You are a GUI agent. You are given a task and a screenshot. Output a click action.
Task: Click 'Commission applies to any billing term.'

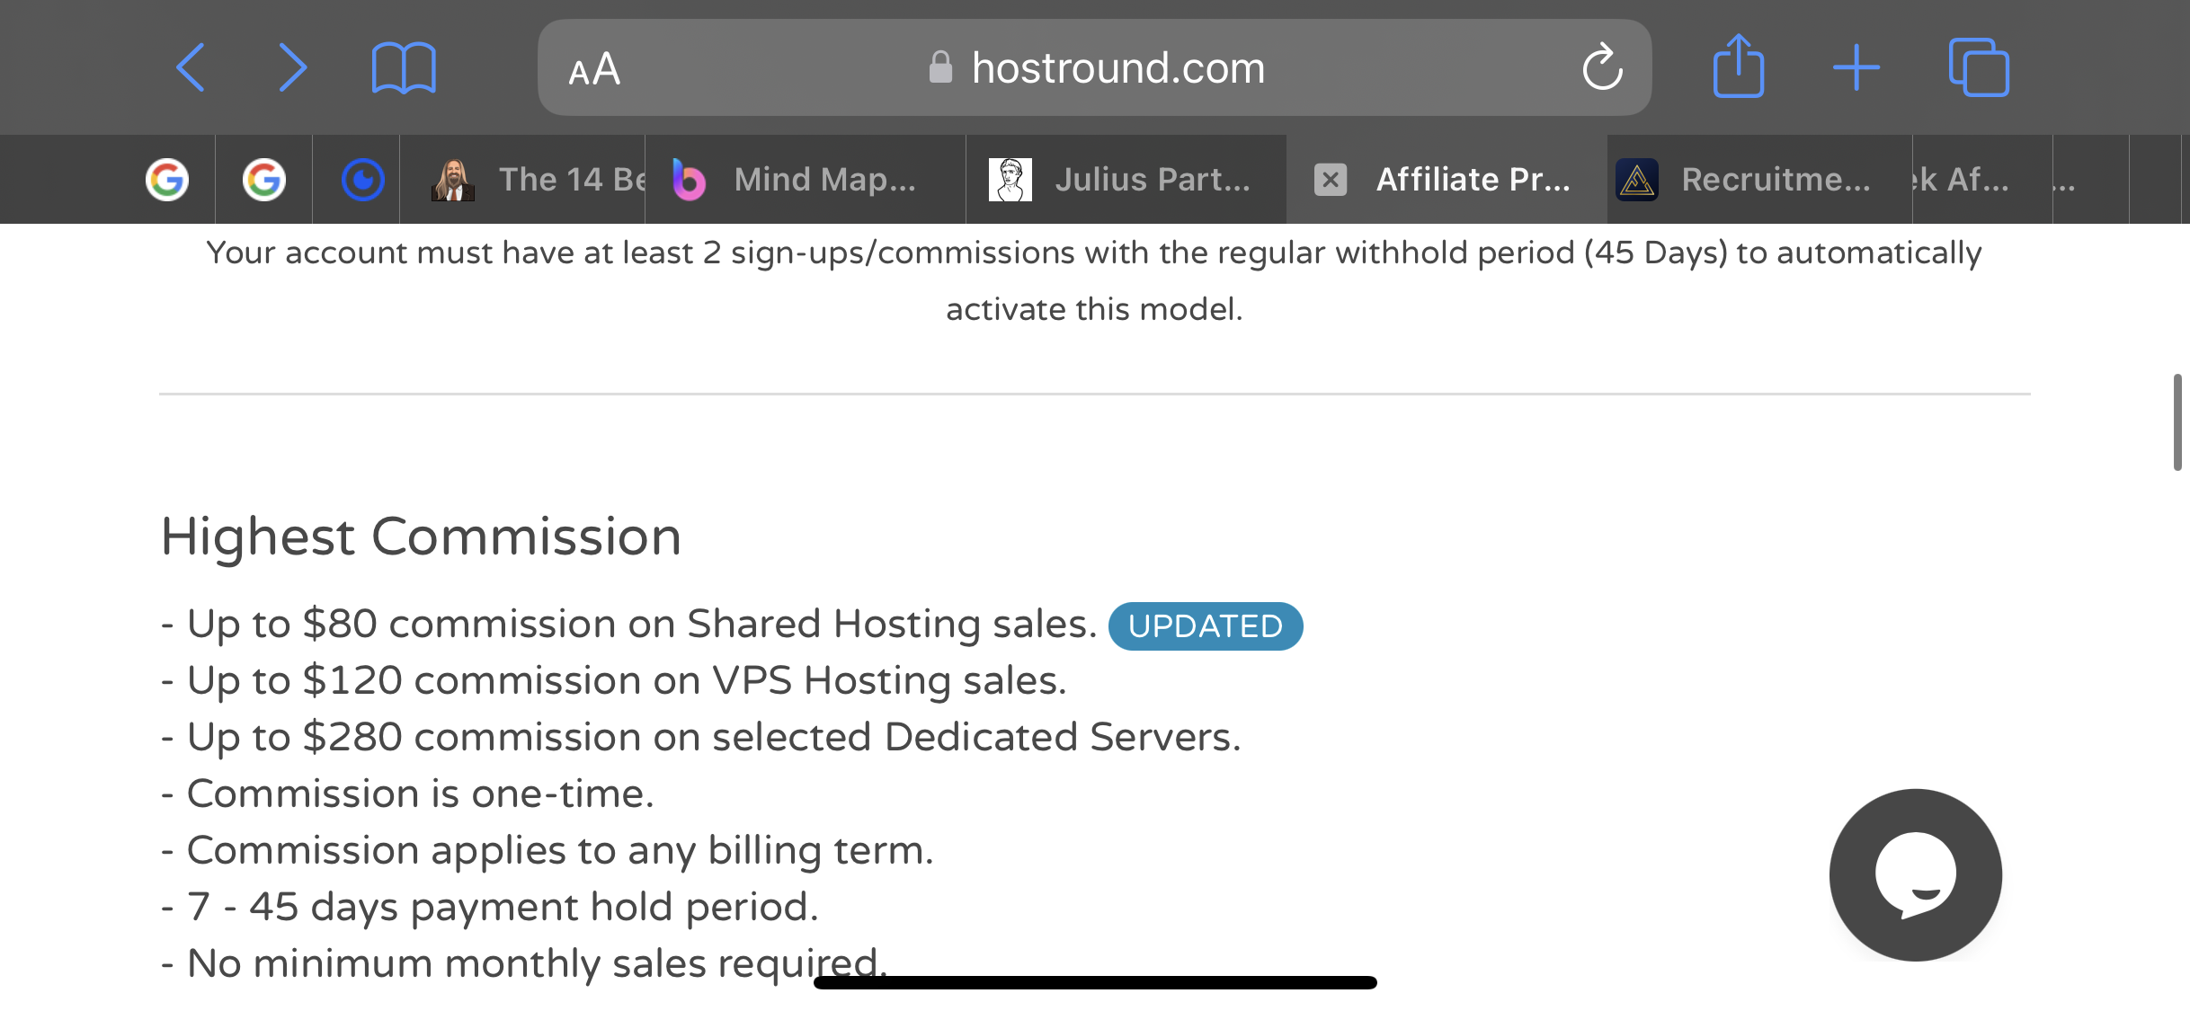point(547,850)
